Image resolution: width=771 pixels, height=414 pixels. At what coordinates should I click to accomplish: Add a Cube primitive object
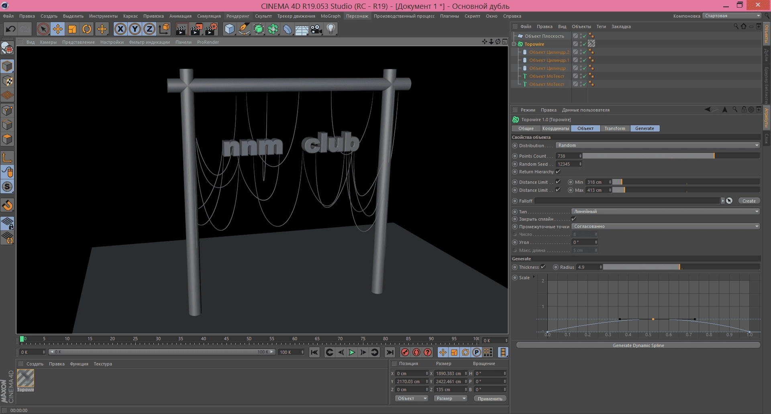click(x=229, y=29)
